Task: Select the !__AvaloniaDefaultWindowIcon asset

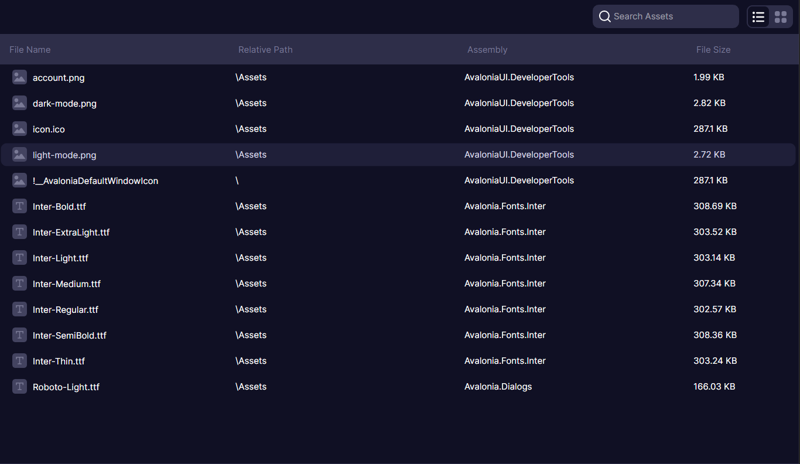Action: 234,180
